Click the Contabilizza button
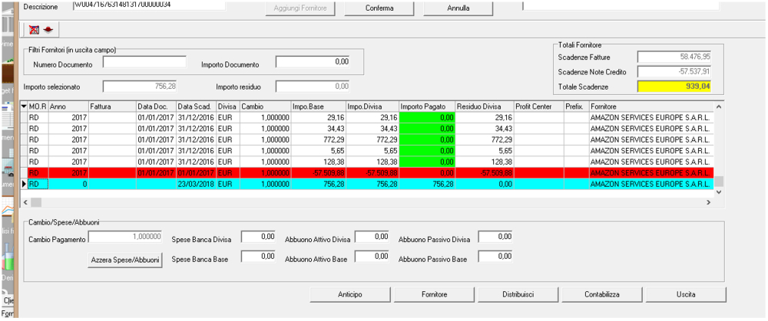Image resolution: width=768 pixels, height=321 pixels. [x=602, y=294]
